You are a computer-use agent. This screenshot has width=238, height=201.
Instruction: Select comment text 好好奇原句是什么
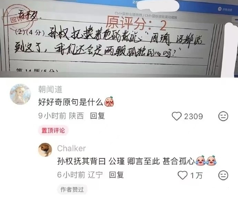[71, 102]
